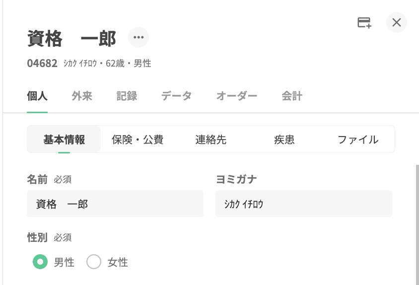Click the card-plus icon in header
419x285 pixels.
point(364,22)
